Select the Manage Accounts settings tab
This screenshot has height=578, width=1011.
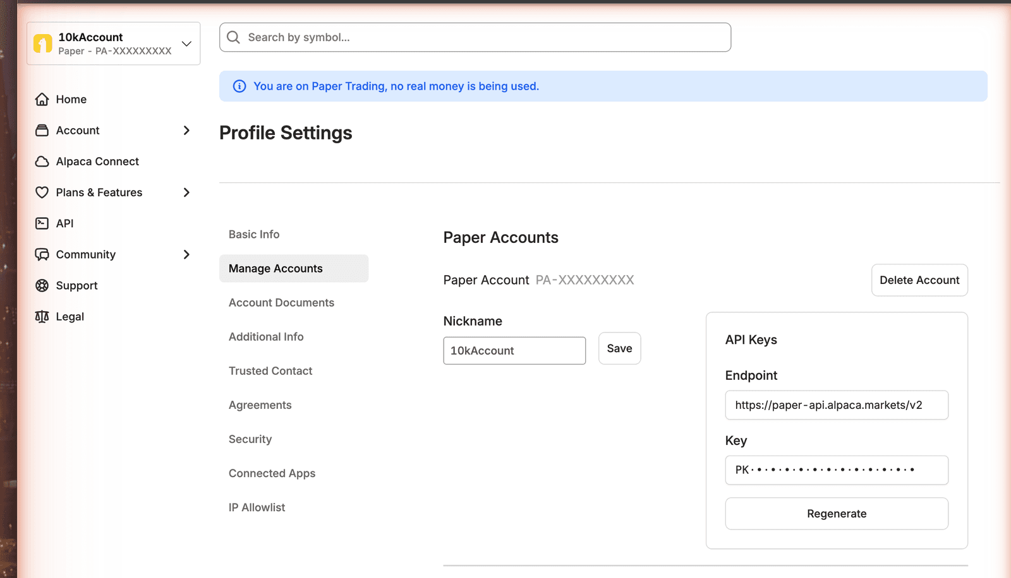(x=294, y=268)
